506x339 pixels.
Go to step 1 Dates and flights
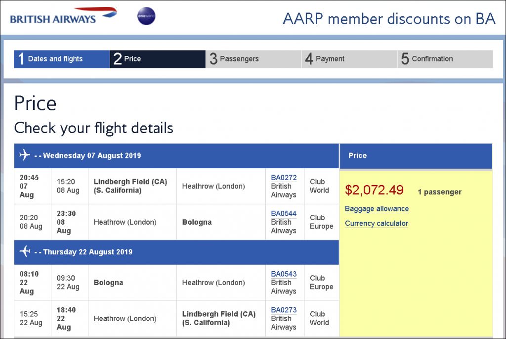pyautogui.click(x=62, y=59)
